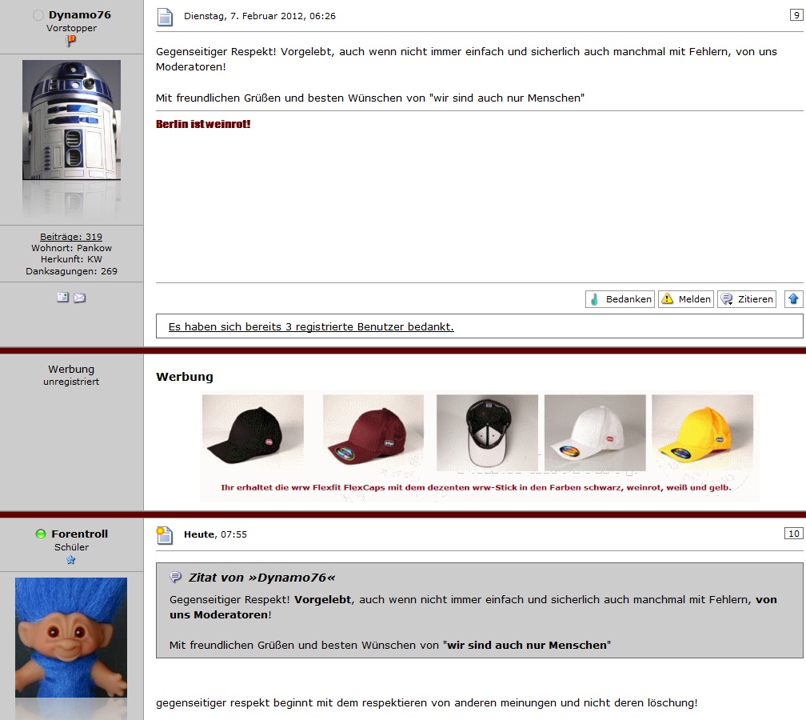The width and height of the screenshot is (806, 720).
Task: Send Dynamo76 a private message via envelope icon
Action: [x=80, y=298]
